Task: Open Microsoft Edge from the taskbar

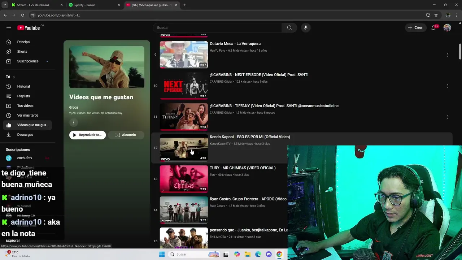Action: tap(258, 254)
